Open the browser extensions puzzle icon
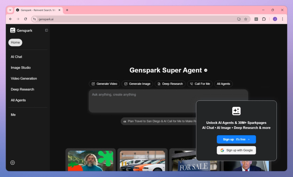The height and width of the screenshot is (177, 293). click(264, 19)
